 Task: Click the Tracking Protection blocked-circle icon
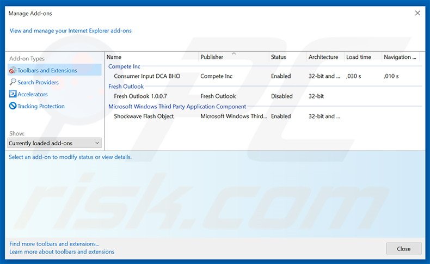coord(13,106)
